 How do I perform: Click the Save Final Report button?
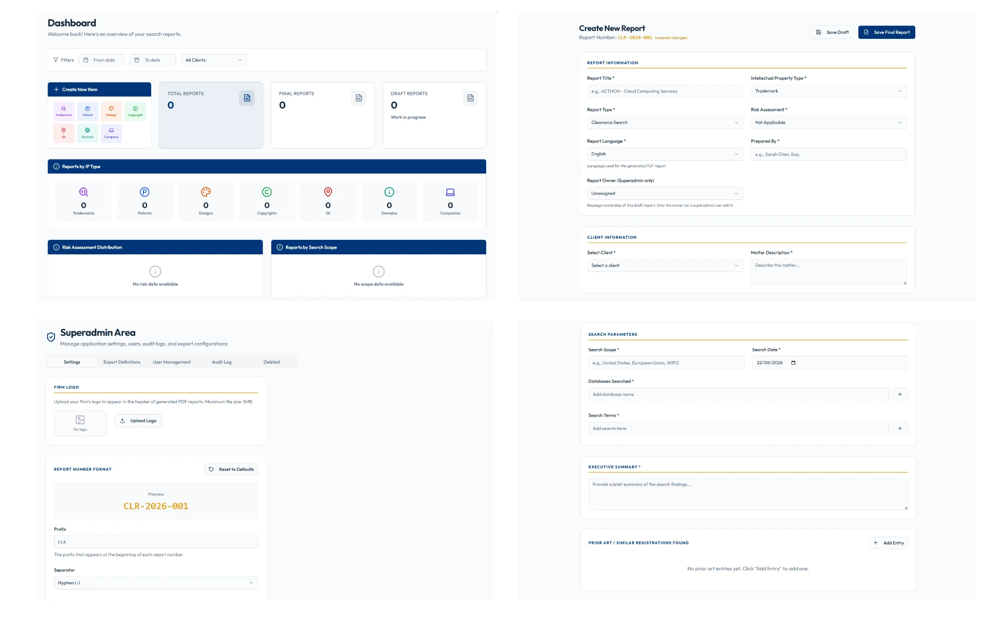point(886,32)
